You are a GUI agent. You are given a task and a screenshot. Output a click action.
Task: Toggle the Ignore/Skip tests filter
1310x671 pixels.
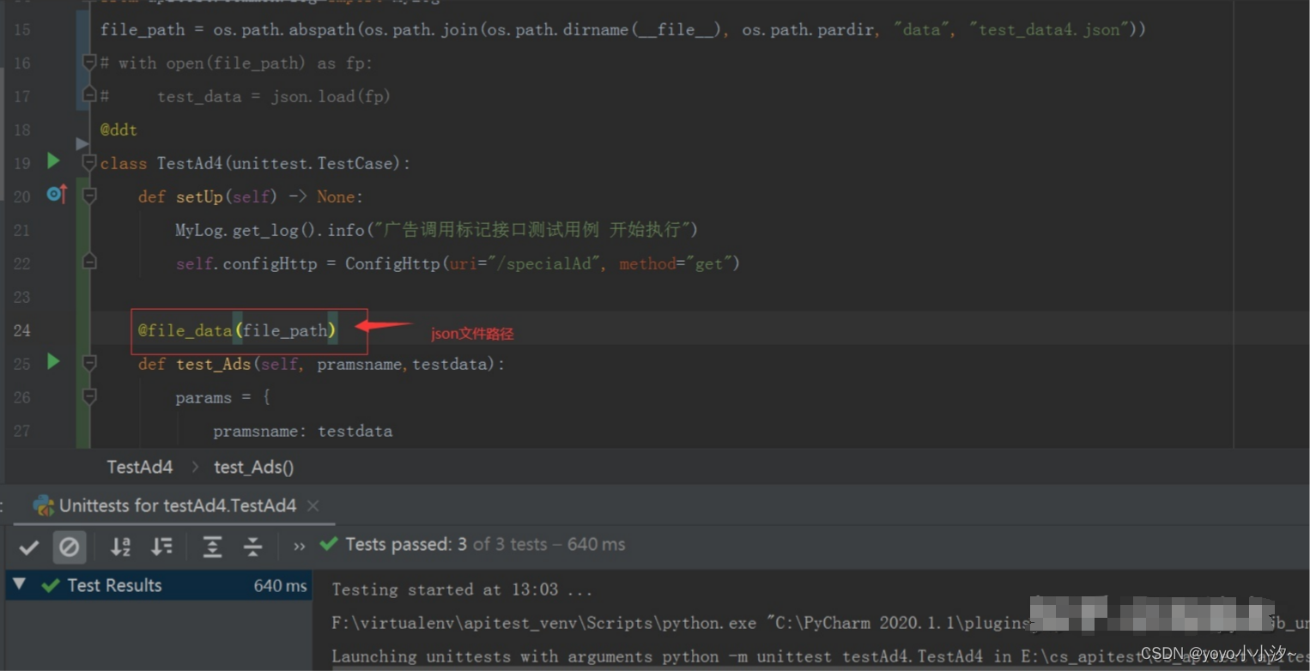pyautogui.click(x=70, y=547)
